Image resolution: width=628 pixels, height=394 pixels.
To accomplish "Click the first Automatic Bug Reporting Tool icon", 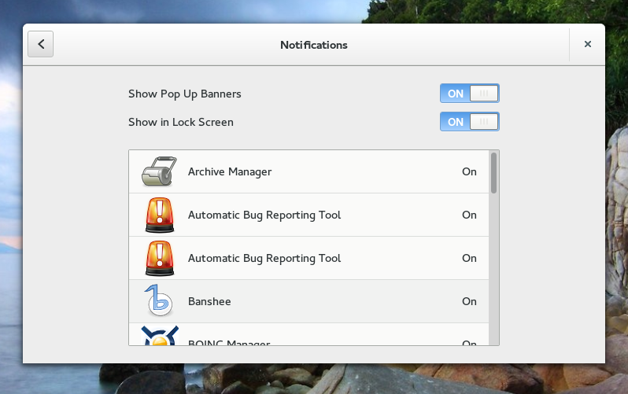I will (x=161, y=215).
